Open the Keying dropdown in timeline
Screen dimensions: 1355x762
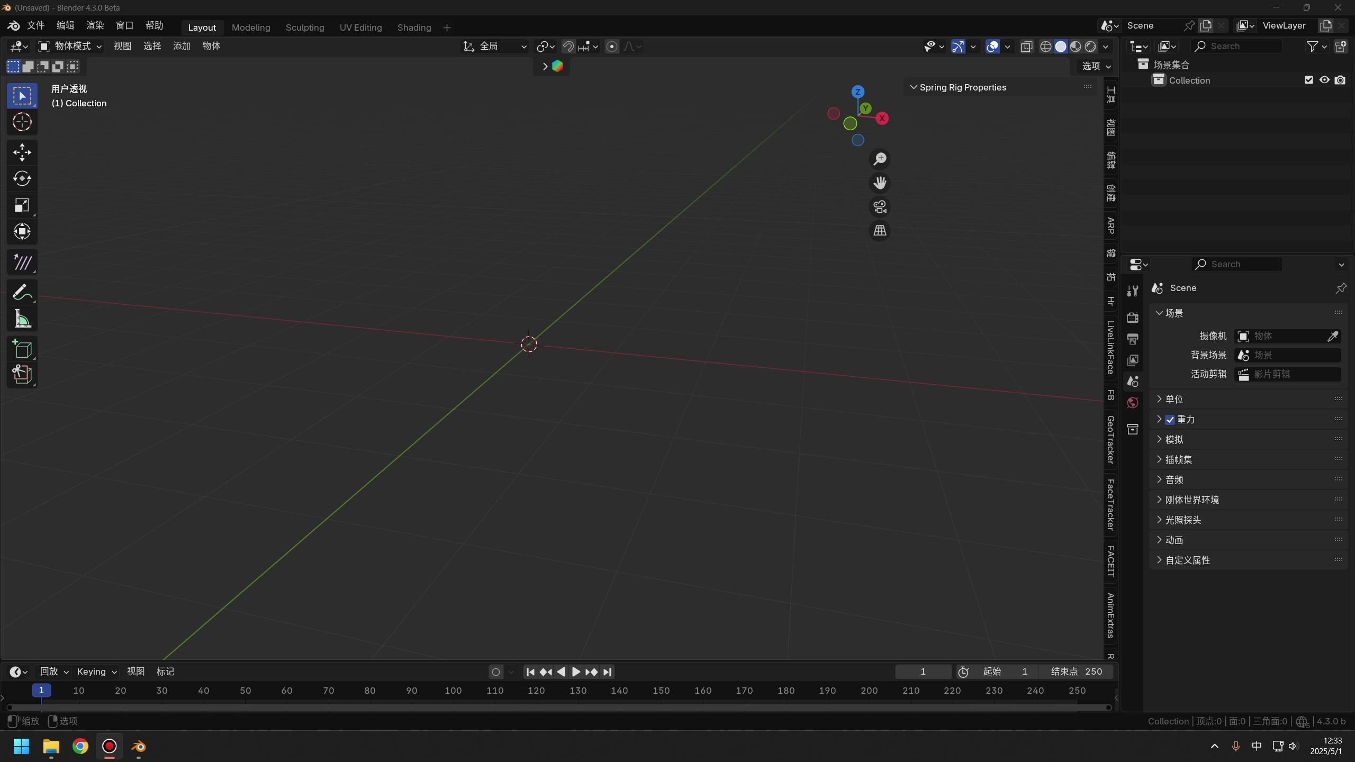96,672
